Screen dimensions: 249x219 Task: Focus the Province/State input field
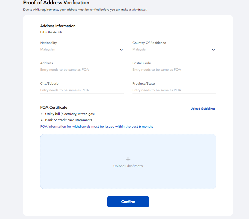pyautogui.click(x=174, y=90)
